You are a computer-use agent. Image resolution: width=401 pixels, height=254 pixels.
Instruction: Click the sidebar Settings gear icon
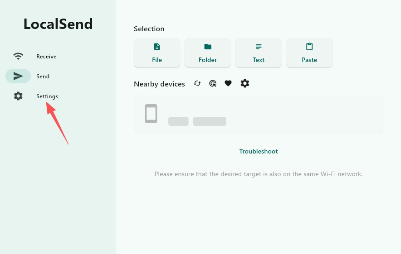pyautogui.click(x=18, y=96)
